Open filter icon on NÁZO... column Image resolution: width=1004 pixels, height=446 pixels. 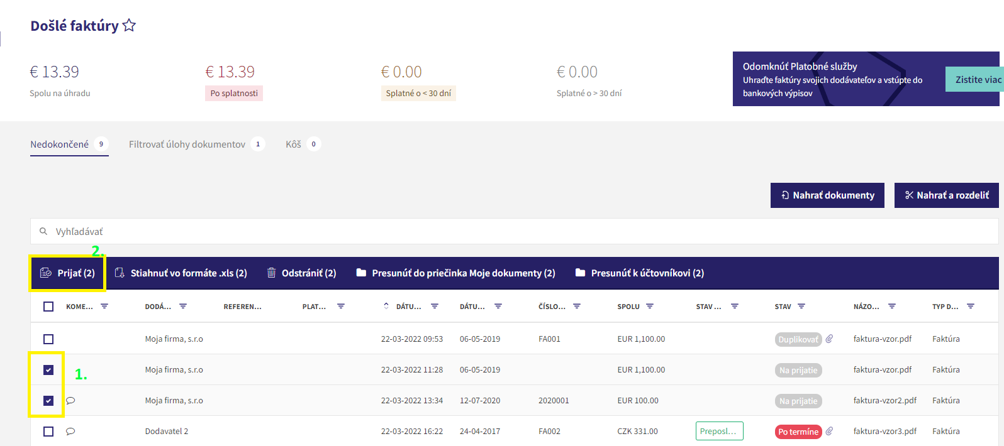[x=892, y=306]
